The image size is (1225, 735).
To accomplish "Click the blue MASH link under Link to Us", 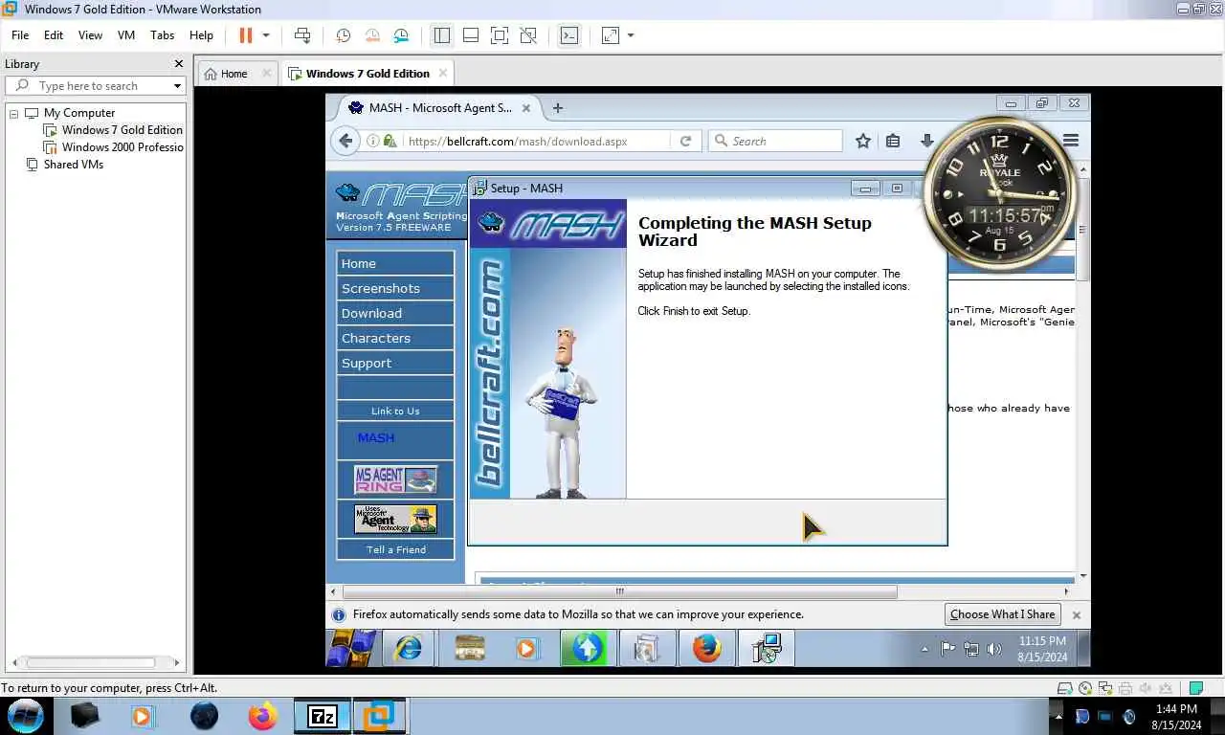I will pyautogui.click(x=376, y=437).
